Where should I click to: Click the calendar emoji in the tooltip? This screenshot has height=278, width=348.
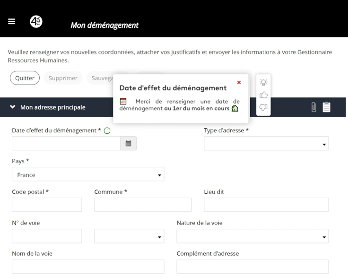click(123, 101)
